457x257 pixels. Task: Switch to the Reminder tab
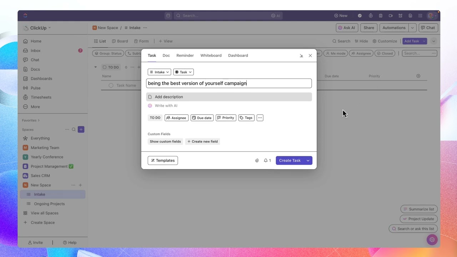click(x=185, y=56)
